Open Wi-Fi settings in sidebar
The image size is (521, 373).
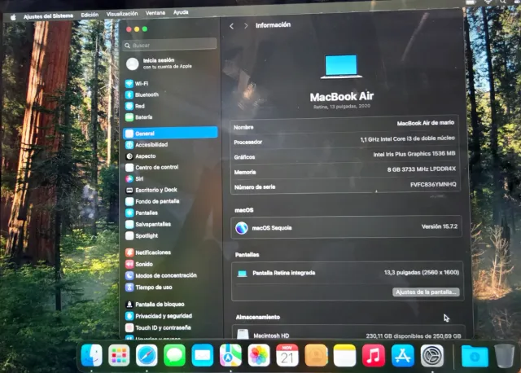tap(137, 83)
